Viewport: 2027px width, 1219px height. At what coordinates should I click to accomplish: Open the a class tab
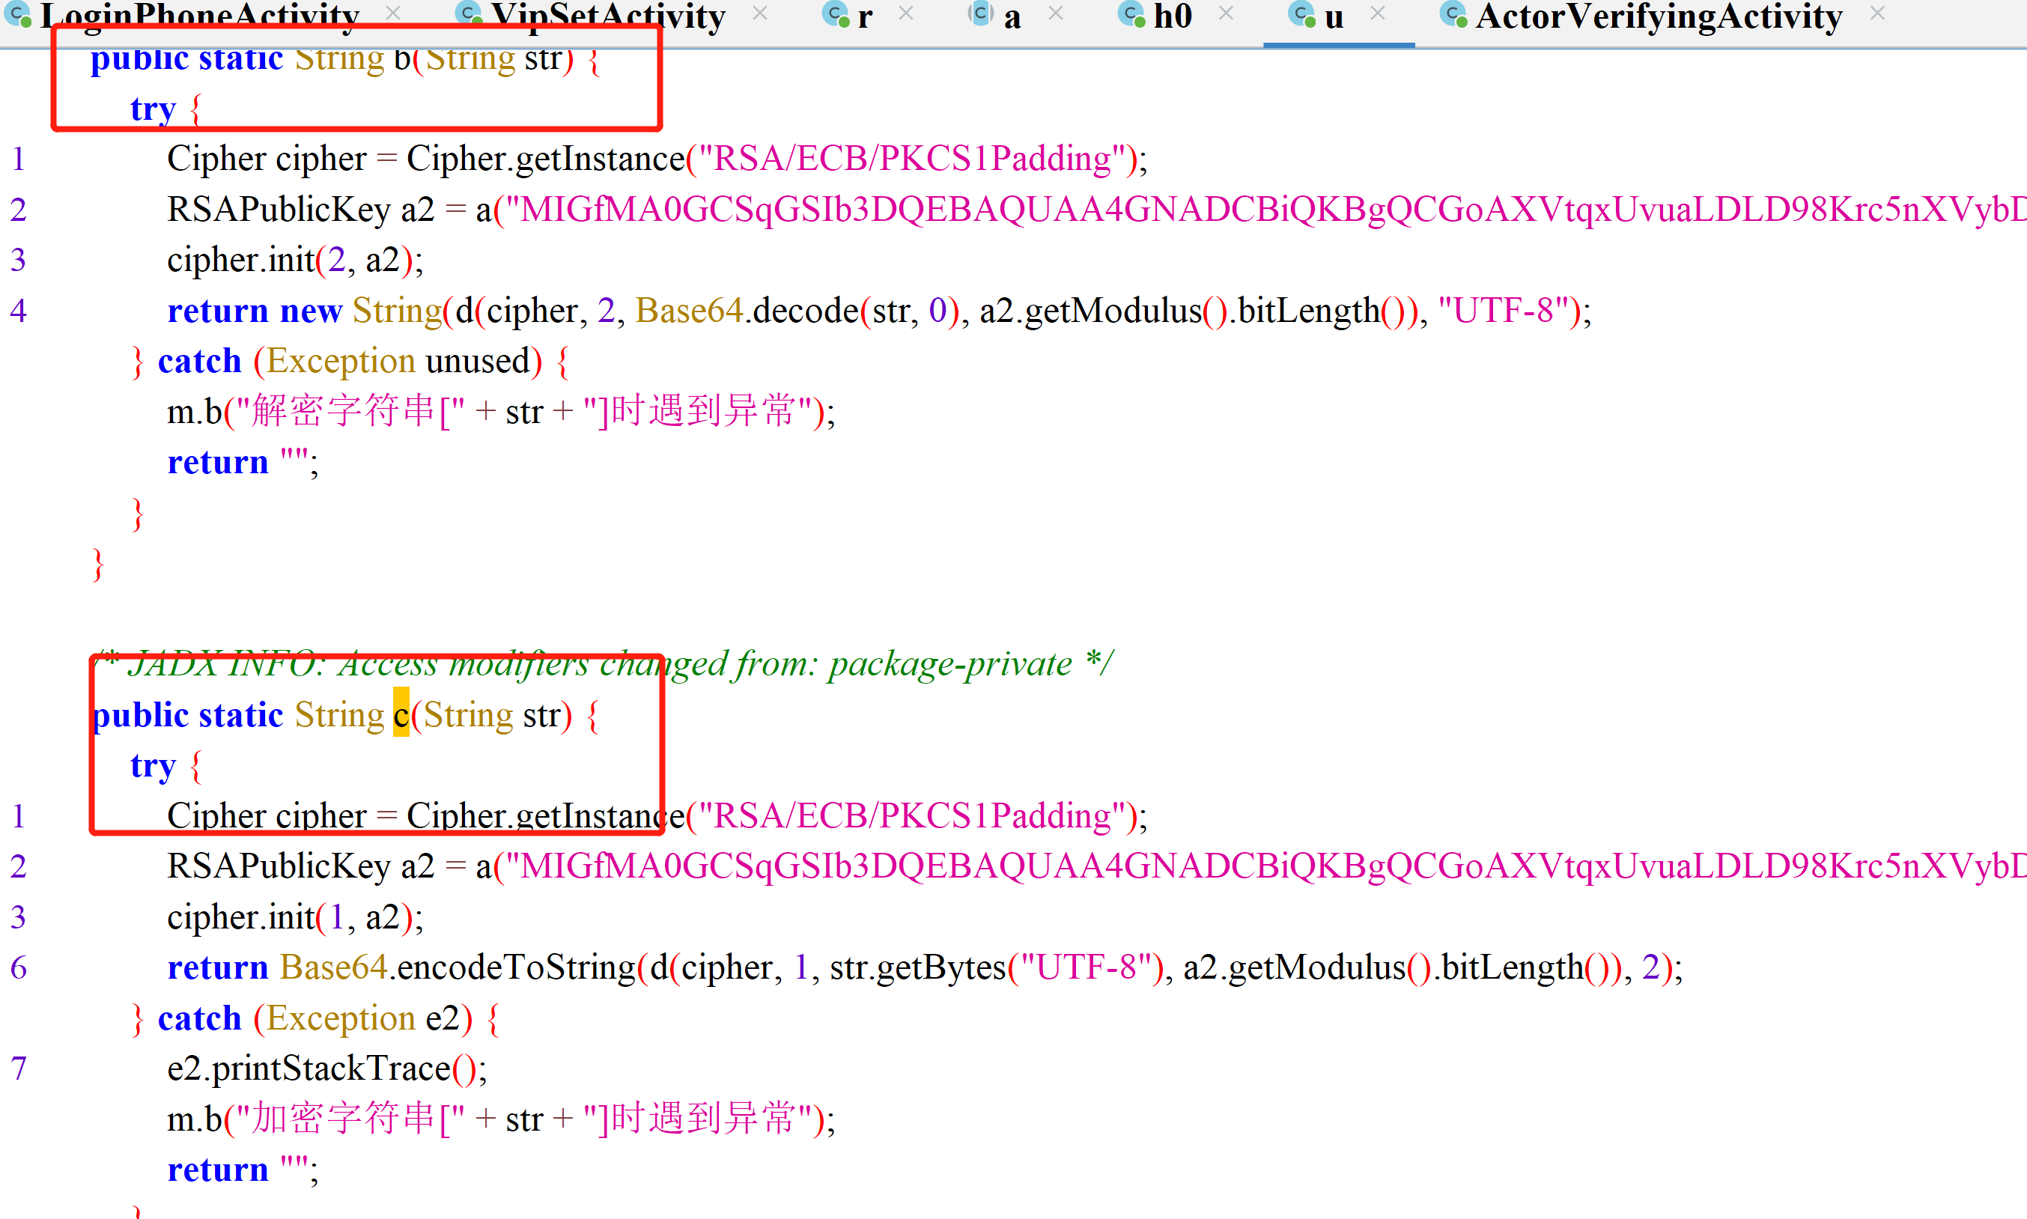coord(1012,16)
